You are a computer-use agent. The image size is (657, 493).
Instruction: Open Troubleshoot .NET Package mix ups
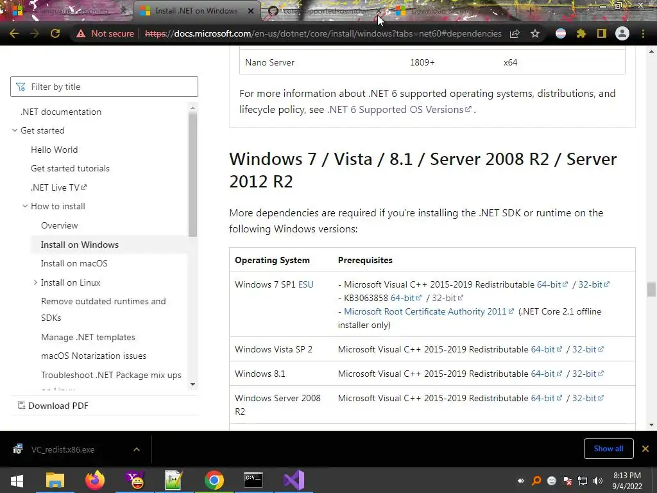[111, 375]
